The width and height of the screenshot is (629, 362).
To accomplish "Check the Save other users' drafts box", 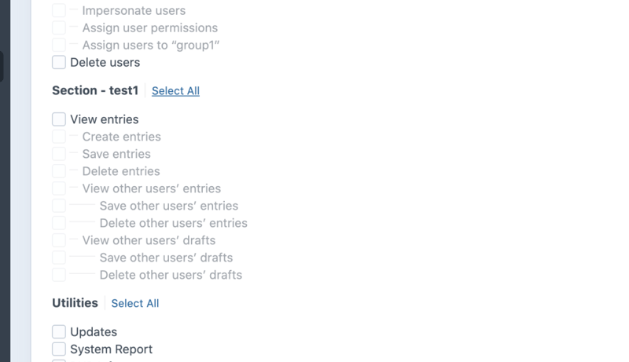I will pos(59,258).
